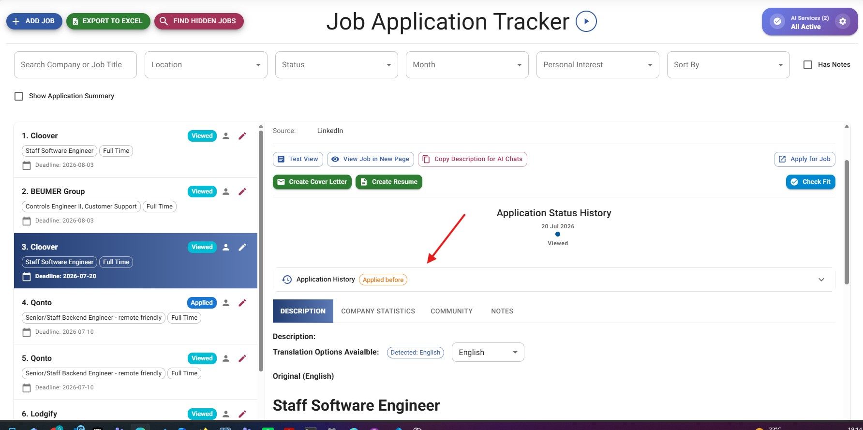863x430 pixels.
Task: Click the Detected: English chip
Action: point(416,353)
